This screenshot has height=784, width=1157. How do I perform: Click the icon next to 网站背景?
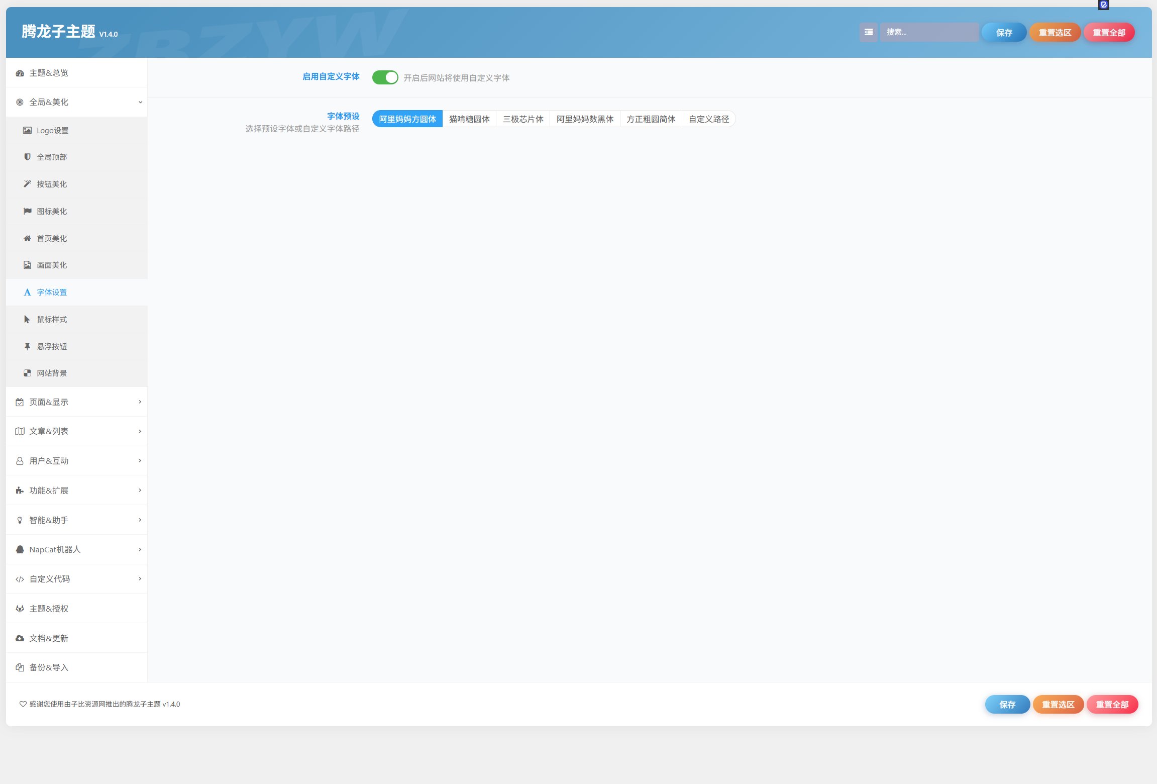pyautogui.click(x=28, y=373)
